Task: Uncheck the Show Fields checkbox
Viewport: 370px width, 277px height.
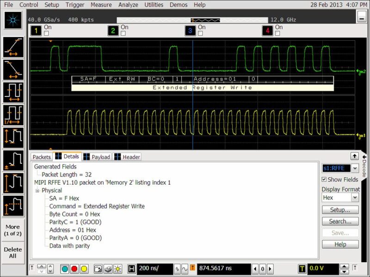Action: (x=324, y=180)
